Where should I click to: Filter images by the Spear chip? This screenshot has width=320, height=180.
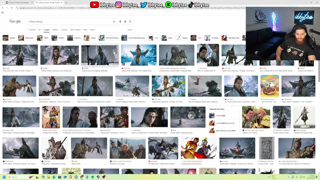(x=182, y=38)
